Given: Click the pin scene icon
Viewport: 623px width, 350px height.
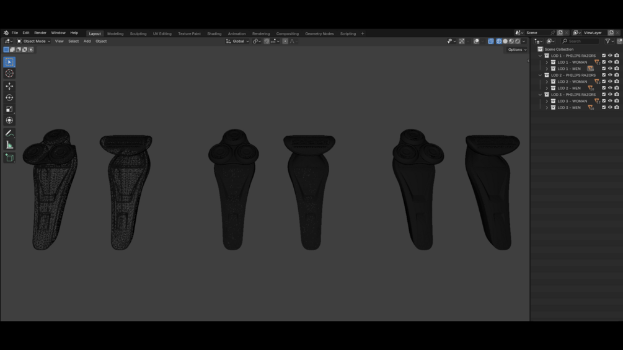Looking at the screenshot, I should (553, 33).
